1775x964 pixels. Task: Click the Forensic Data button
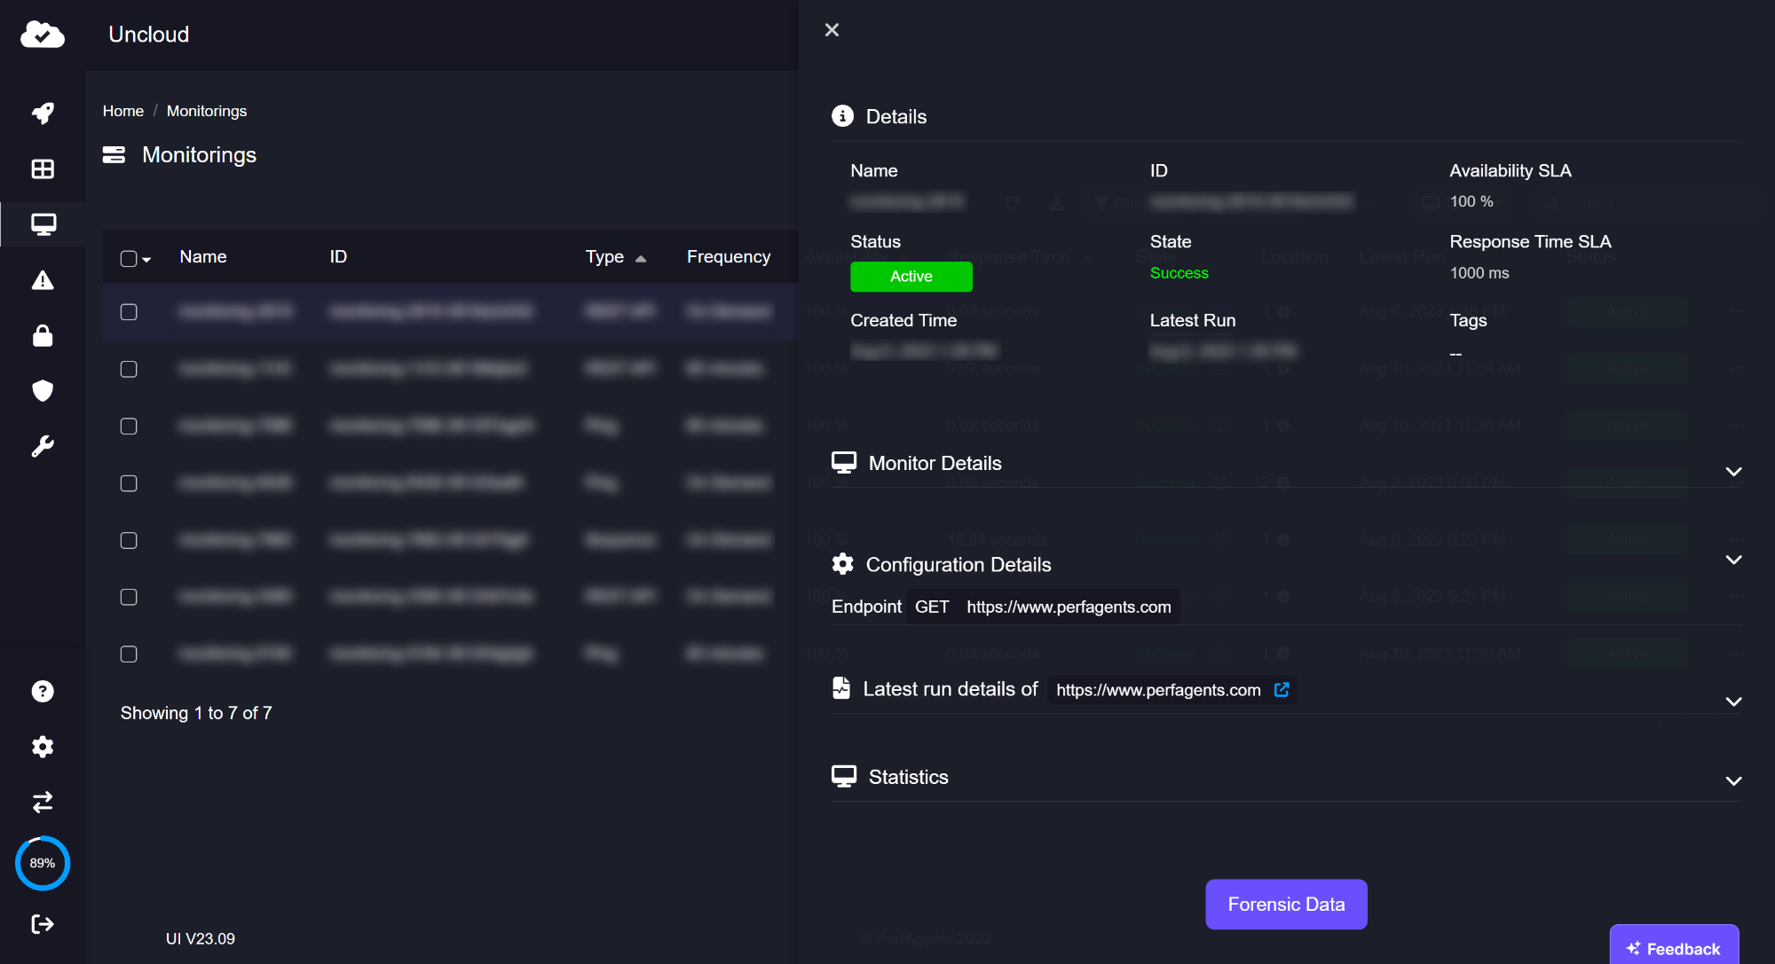(x=1285, y=904)
